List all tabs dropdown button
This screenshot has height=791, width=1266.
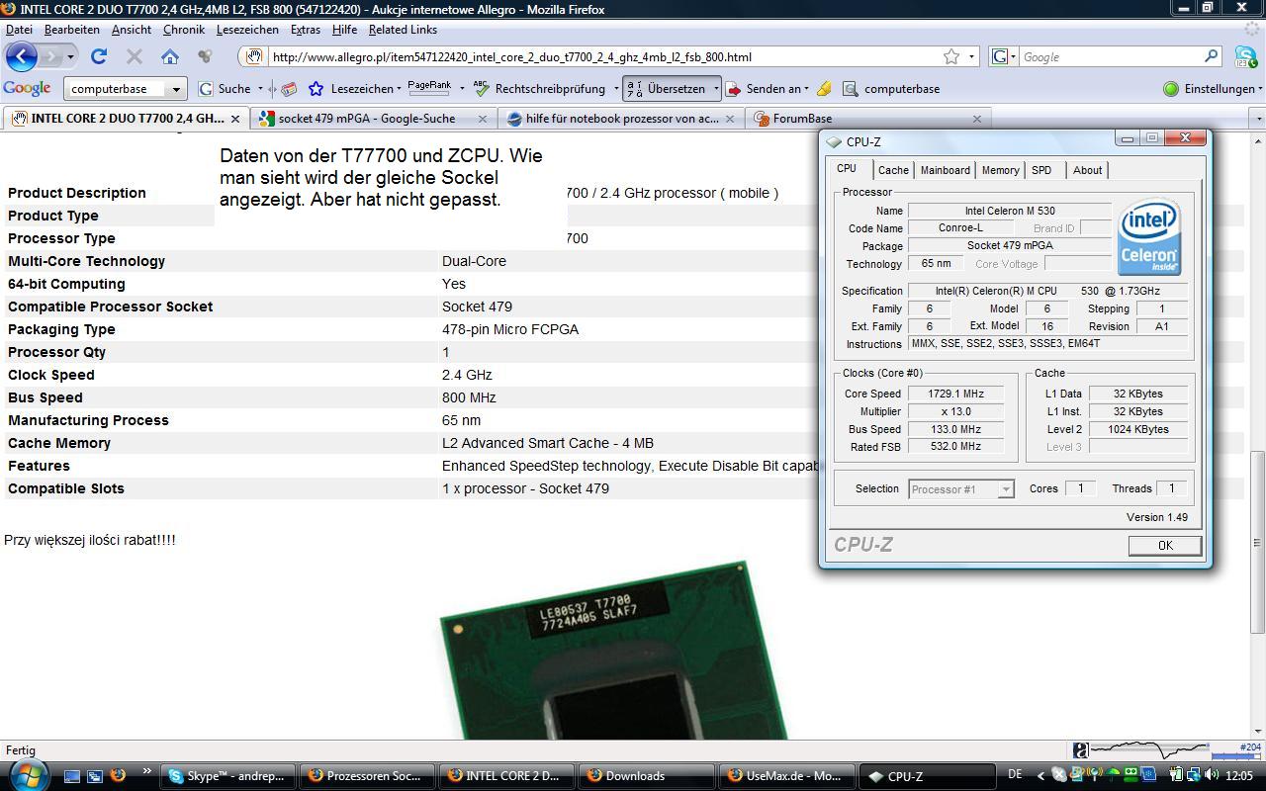pyautogui.click(x=1258, y=119)
